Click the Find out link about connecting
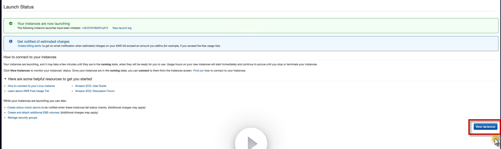 pos(198,71)
